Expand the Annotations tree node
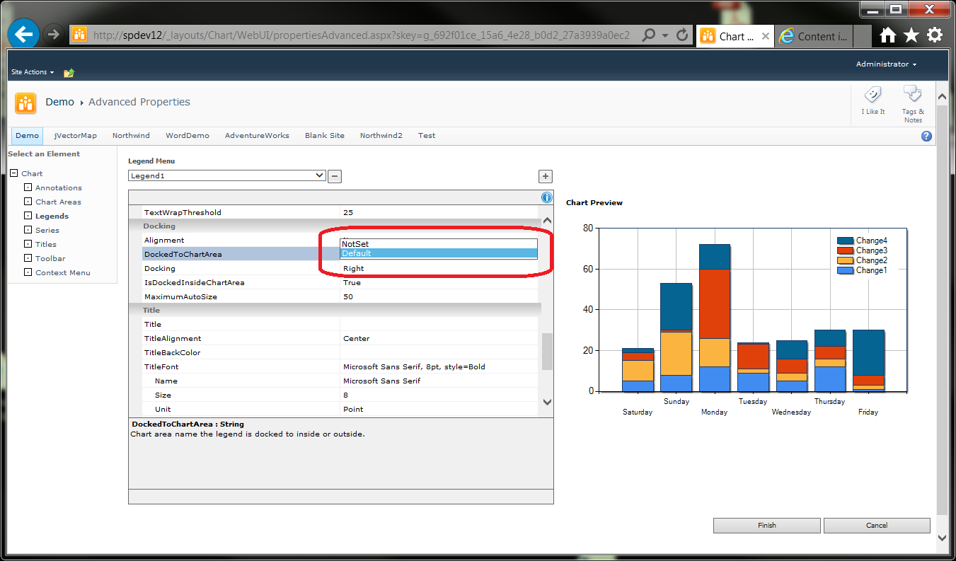Screen dimensions: 956x561 (28, 187)
